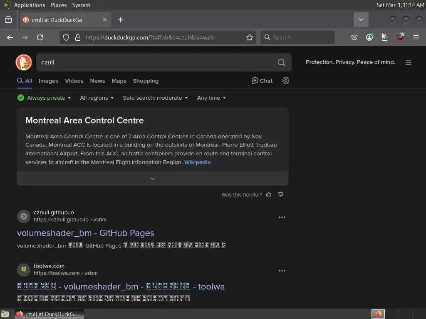This screenshot has height=319, width=426.
Task: Click the show desktop icon in the taskbar
Action: click(x=5, y=314)
